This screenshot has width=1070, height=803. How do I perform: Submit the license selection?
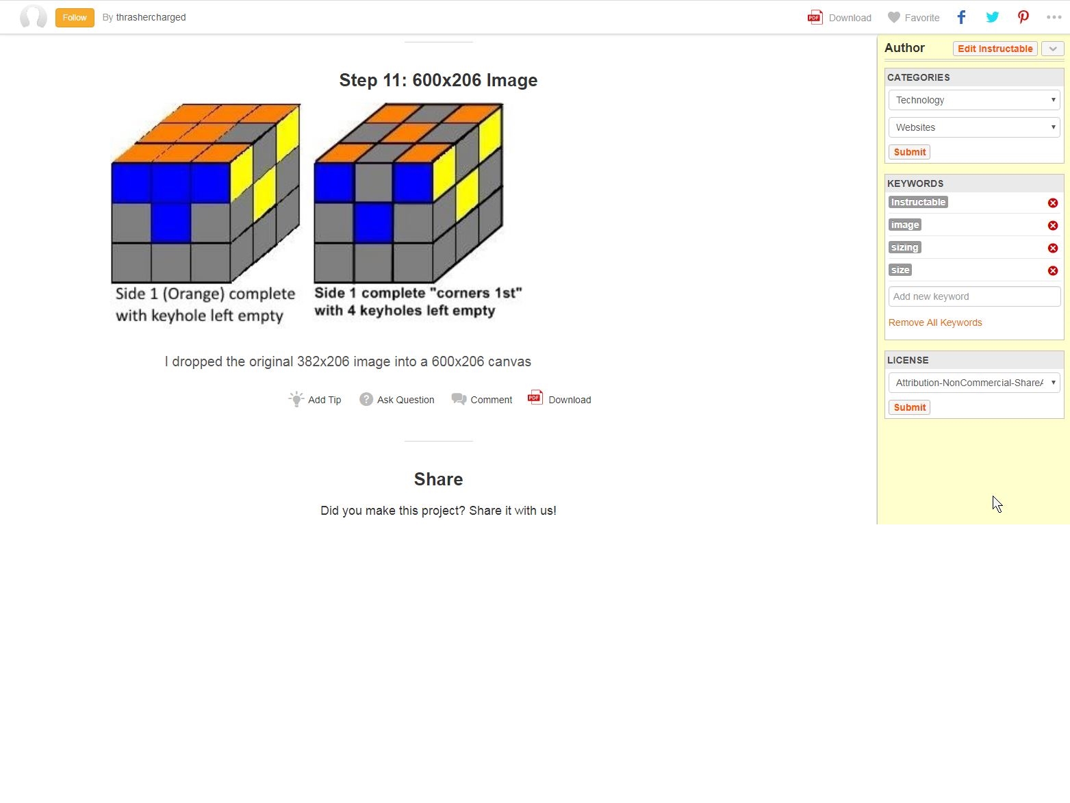coord(909,407)
